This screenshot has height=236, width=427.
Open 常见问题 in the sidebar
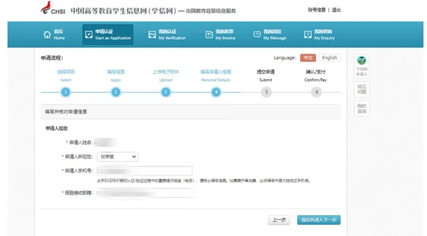point(362,89)
